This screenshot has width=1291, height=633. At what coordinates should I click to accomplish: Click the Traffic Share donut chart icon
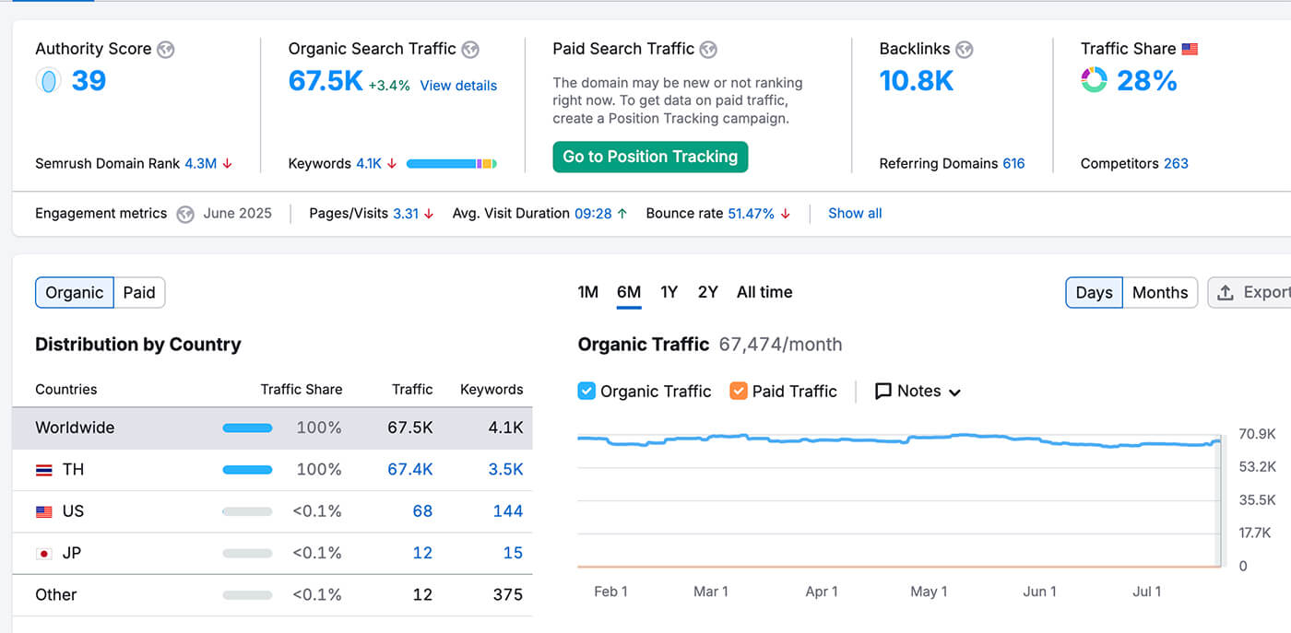(x=1094, y=81)
